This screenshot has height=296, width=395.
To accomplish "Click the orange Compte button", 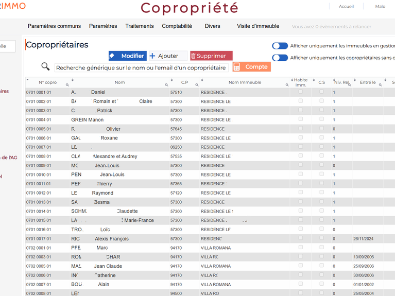I will coord(251,67).
